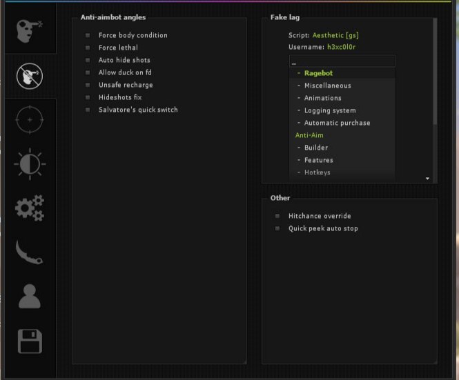Image resolution: width=459 pixels, height=380 pixels.
Task: Select the Anti-aimbot tab icon
Action: (x=30, y=77)
